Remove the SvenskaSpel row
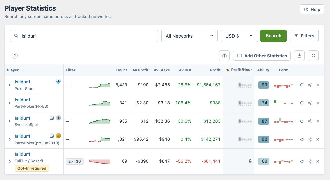Viewport: 330px width, 180px height. click(318, 121)
